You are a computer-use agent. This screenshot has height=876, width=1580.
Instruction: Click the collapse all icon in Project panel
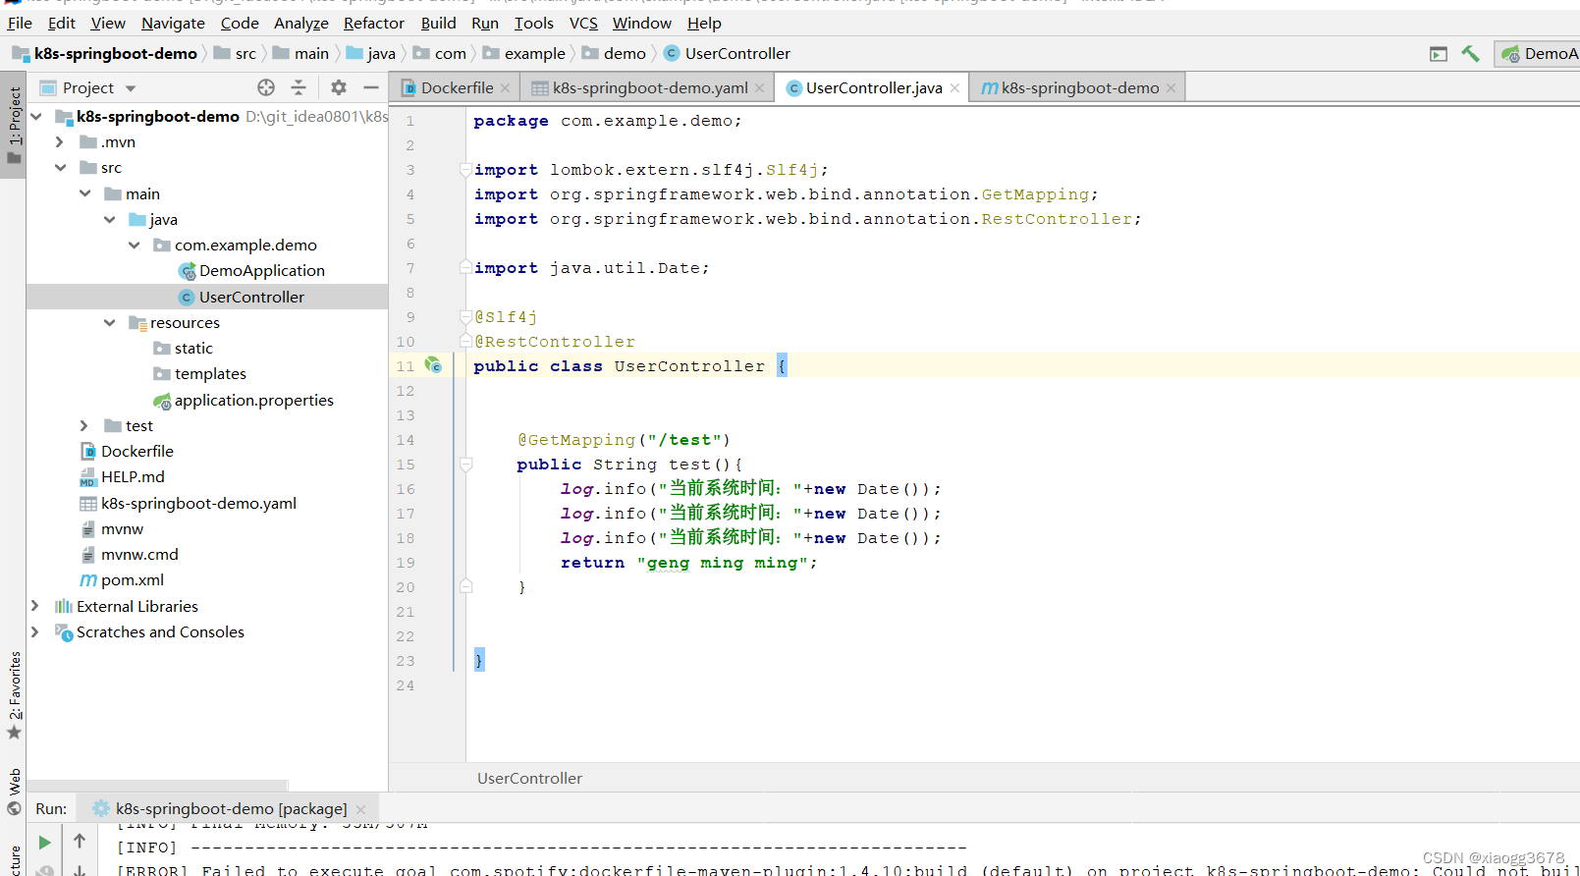coord(299,87)
